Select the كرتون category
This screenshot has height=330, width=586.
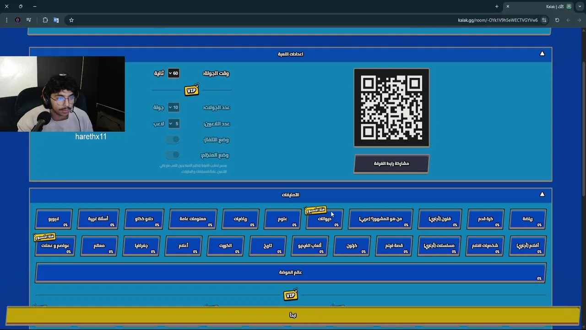pos(352,246)
